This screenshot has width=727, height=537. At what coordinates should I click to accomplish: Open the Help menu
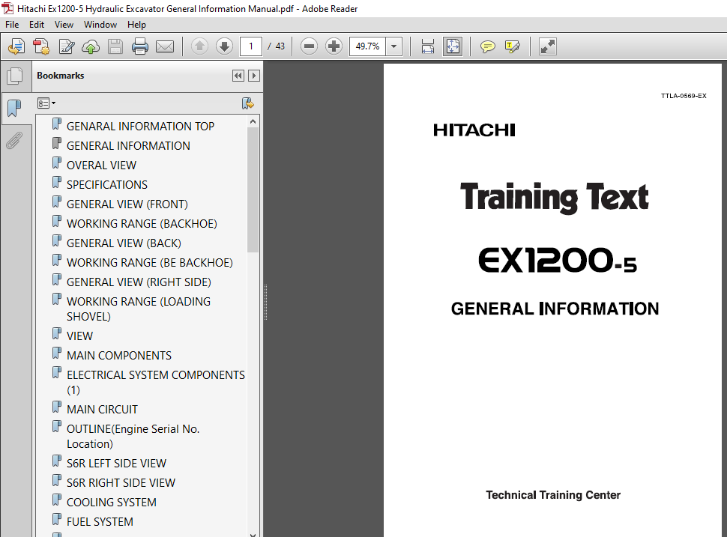coord(136,25)
